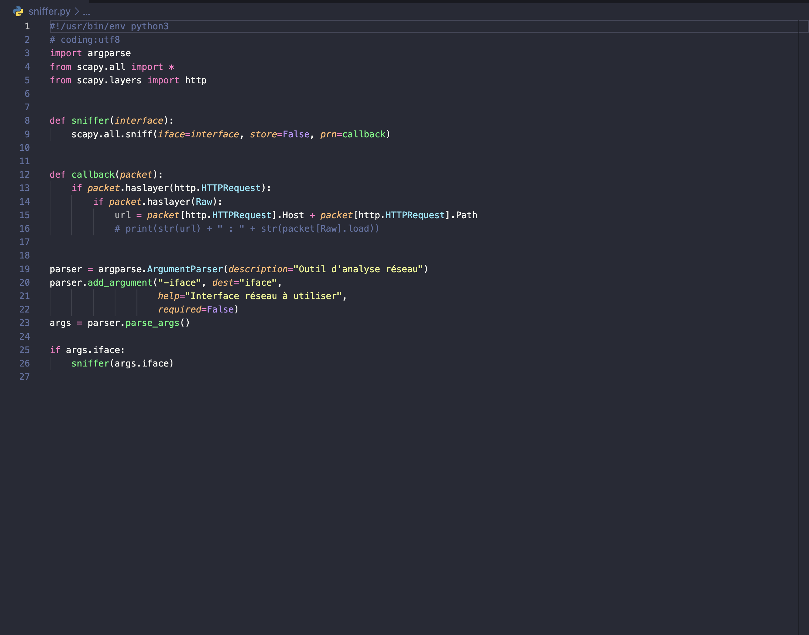Click sniffer call under if args.iface
Viewport: 809px width, 635px height.
[x=90, y=364]
